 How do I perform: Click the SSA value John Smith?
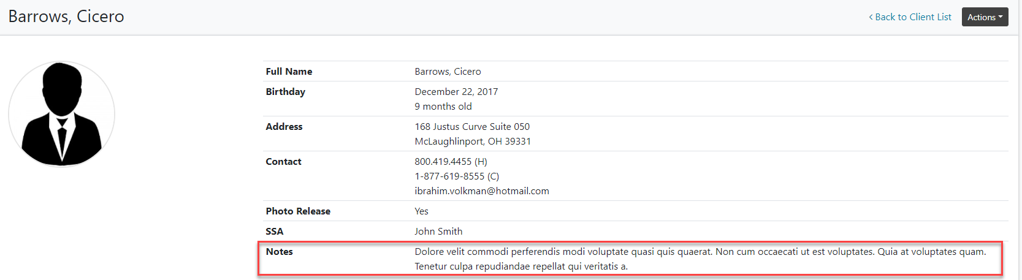[438, 232]
